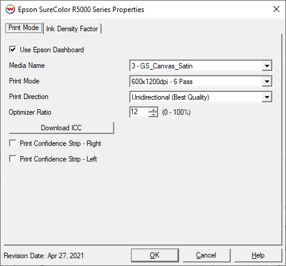Enable Print Confidence Strip - Right
This screenshot has height=266, width=286.
pyautogui.click(x=13, y=144)
